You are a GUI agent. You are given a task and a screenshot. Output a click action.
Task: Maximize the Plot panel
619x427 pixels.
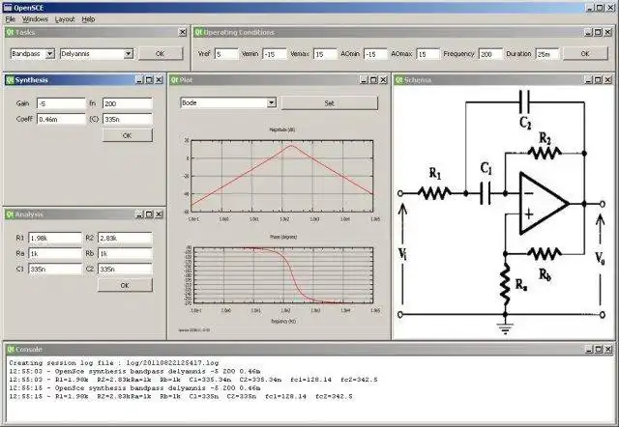pos(373,80)
